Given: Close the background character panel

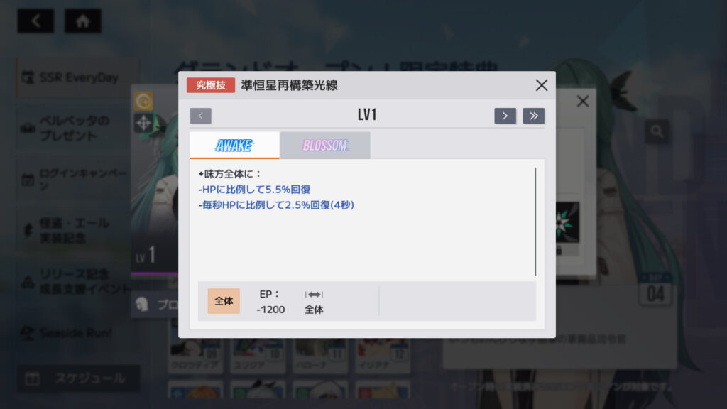Looking at the screenshot, I should click(x=582, y=101).
